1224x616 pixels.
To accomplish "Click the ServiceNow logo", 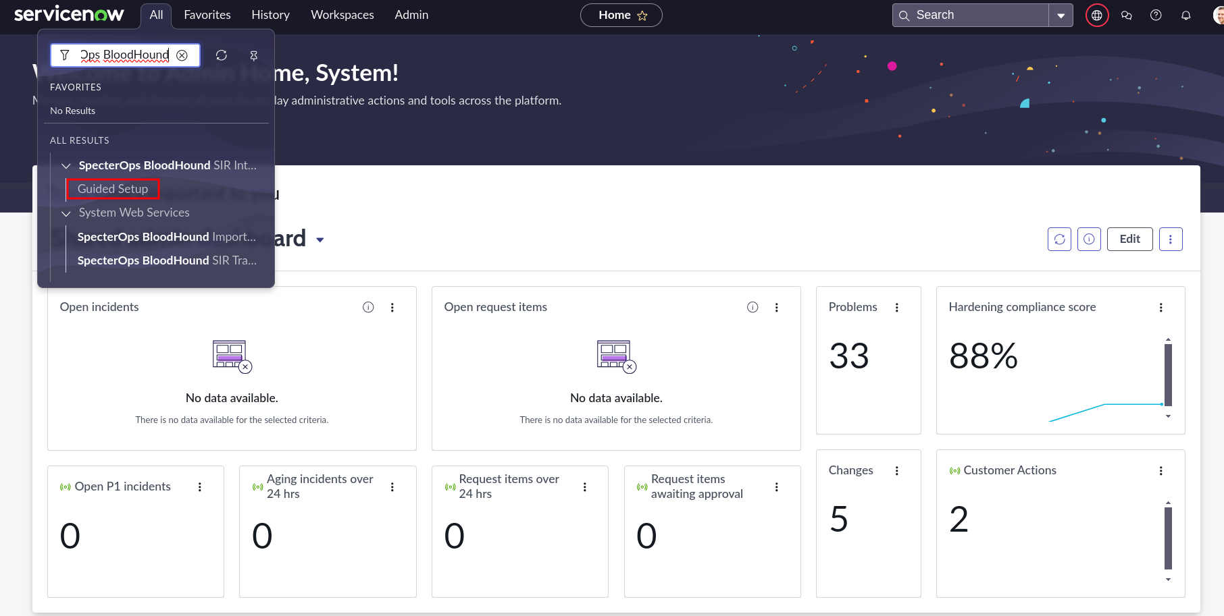I will (69, 14).
